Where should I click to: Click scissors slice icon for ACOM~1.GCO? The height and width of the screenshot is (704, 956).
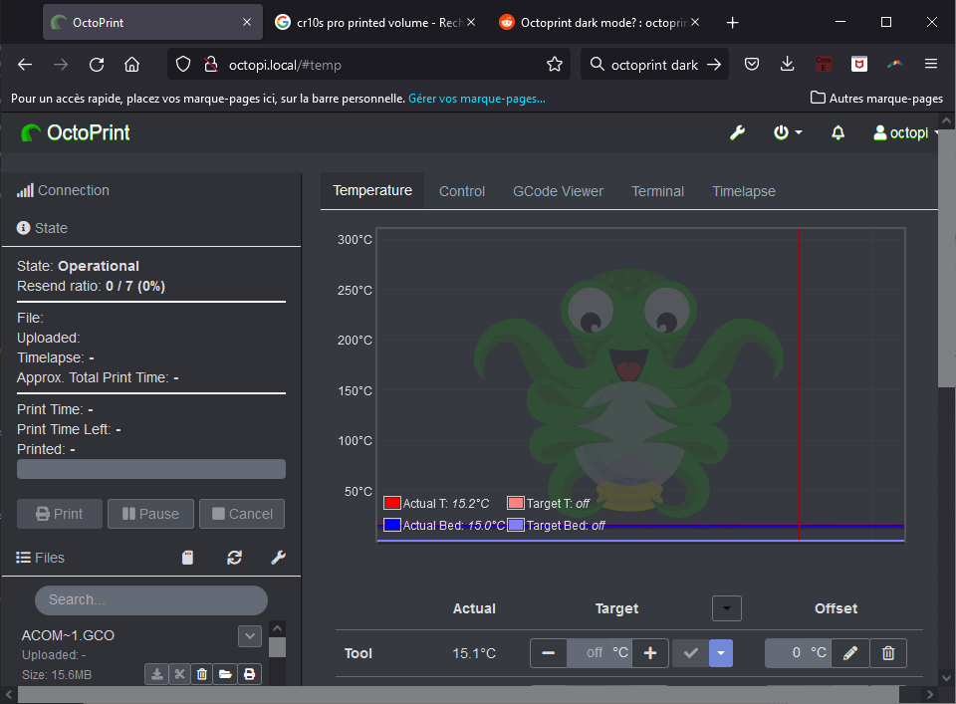click(x=179, y=674)
